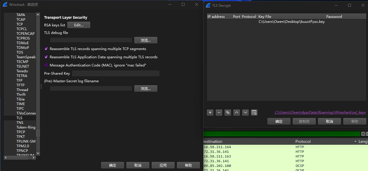Sort packet list by Protocol column
This screenshot has width=368, height=171.
(326, 141)
